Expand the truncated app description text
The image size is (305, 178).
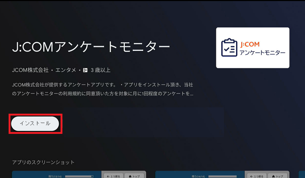tap(102, 89)
